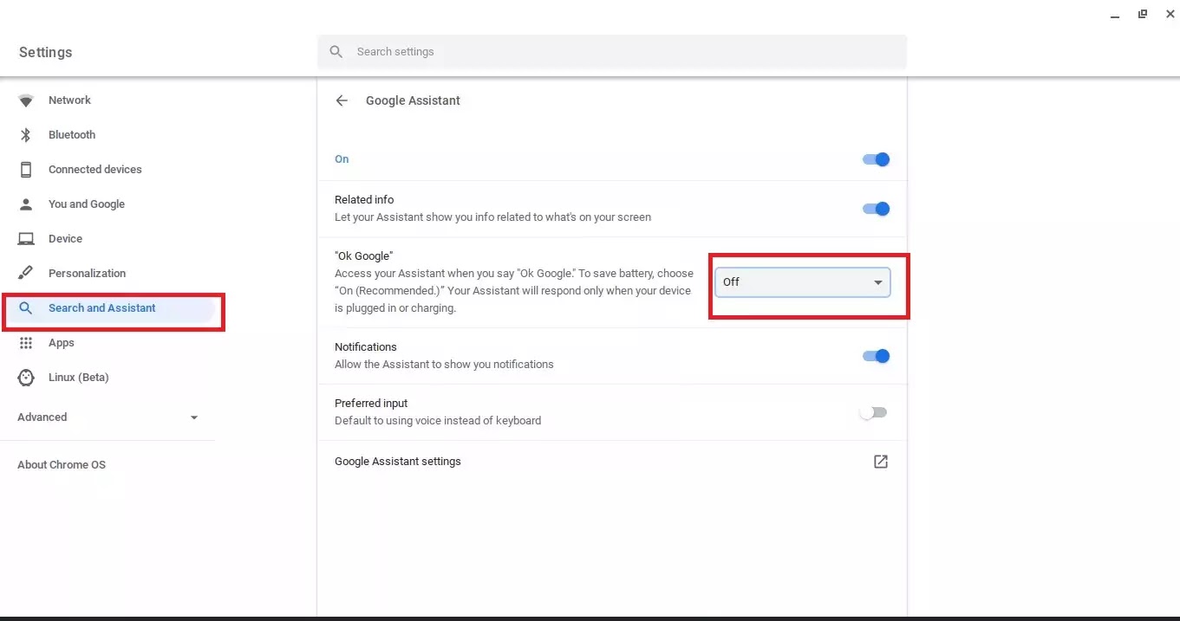Click the Device laptop icon
Image resolution: width=1180 pixels, height=621 pixels.
tap(26, 239)
